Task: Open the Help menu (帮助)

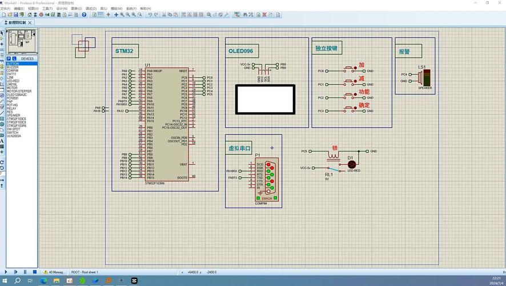Action: click(146, 9)
